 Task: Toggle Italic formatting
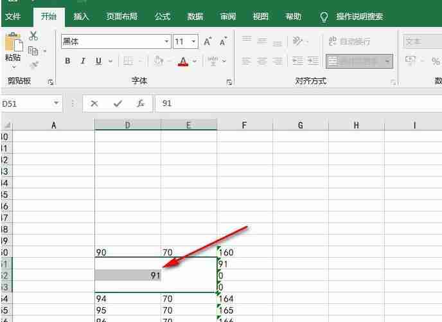(83, 61)
